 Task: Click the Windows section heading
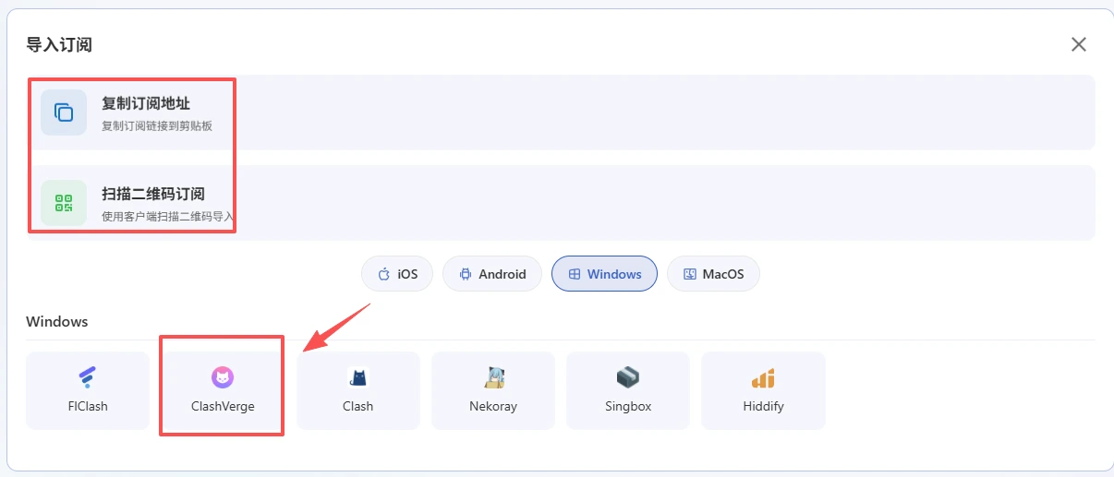click(57, 321)
